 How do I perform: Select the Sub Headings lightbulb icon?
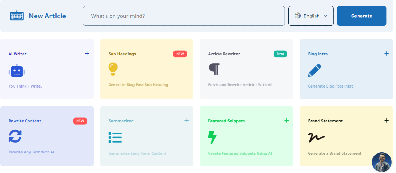tap(113, 69)
